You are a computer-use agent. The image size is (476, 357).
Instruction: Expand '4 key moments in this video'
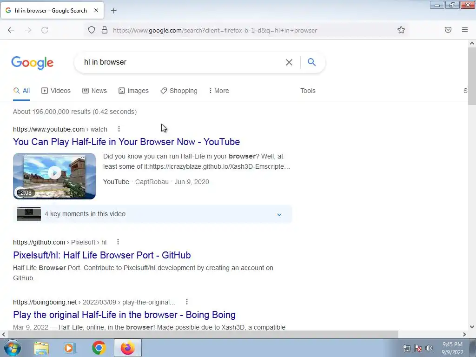click(152, 214)
